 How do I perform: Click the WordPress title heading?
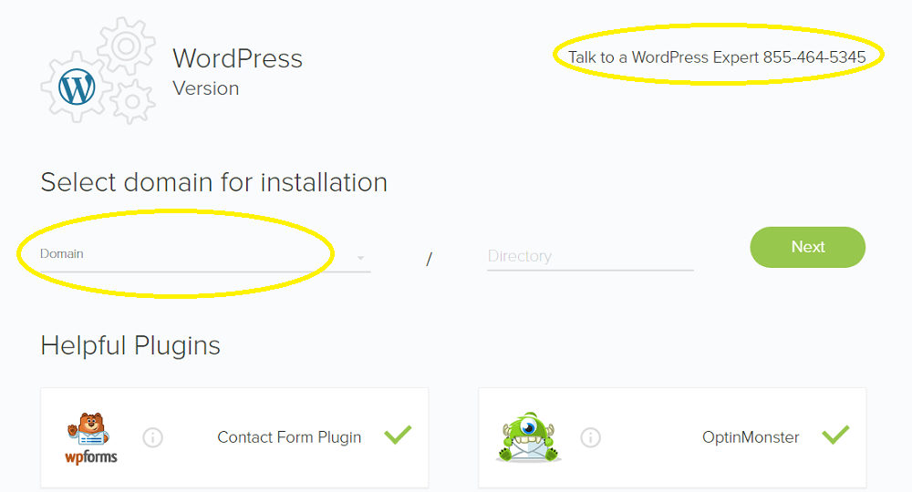click(237, 58)
